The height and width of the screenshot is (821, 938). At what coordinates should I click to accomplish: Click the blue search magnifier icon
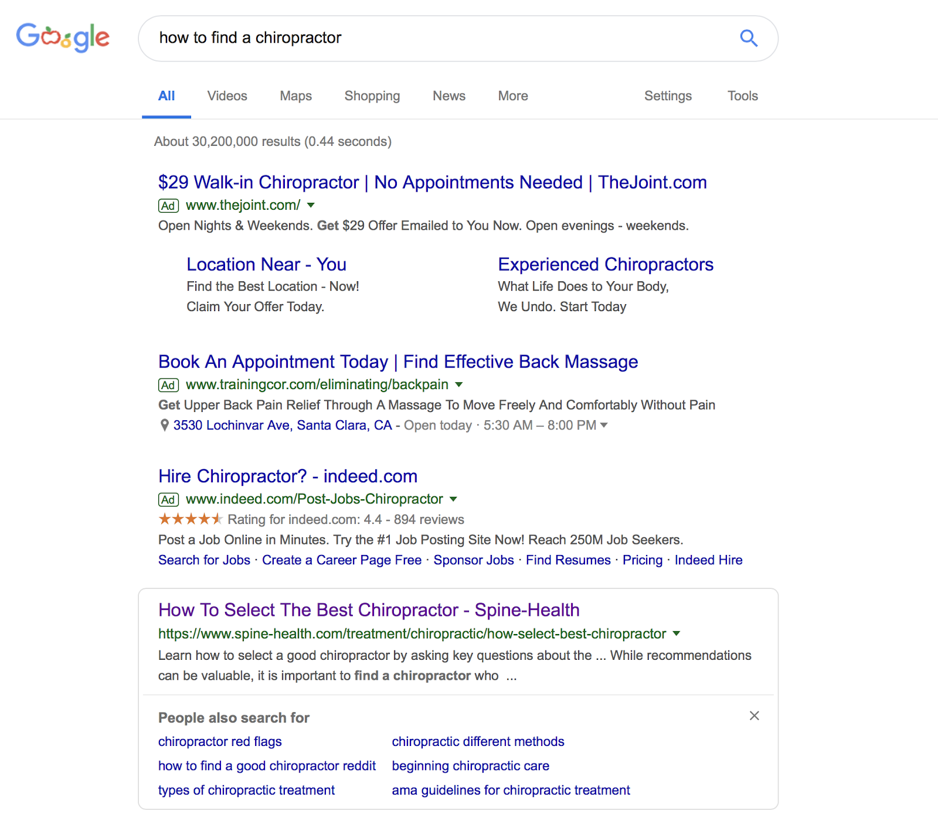pos(749,38)
